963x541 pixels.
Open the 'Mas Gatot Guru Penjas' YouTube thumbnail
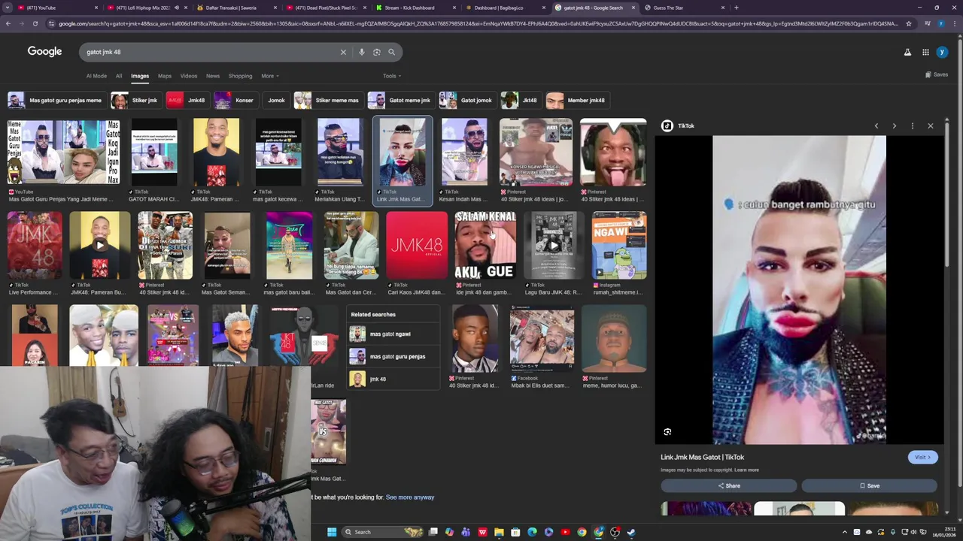[64, 153]
